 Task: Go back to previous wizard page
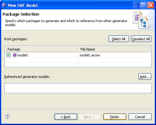click(x=66, y=117)
